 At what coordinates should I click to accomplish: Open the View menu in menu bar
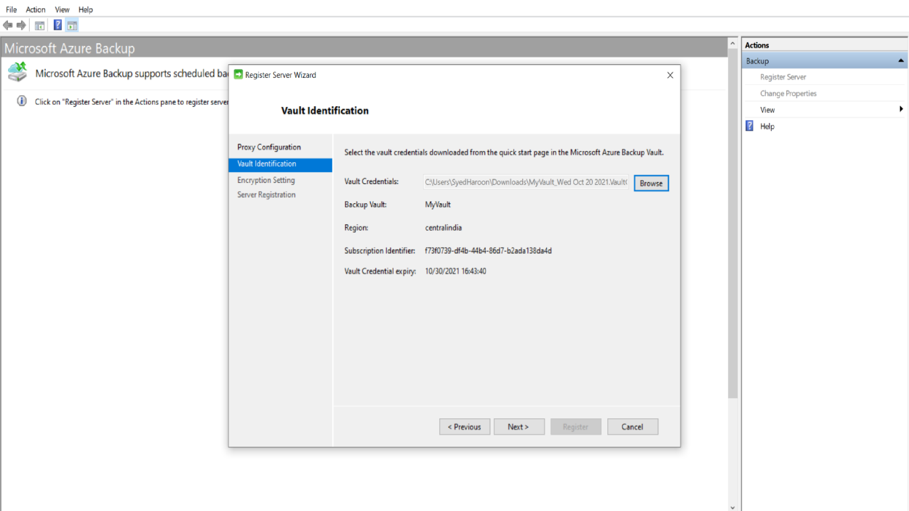point(62,10)
